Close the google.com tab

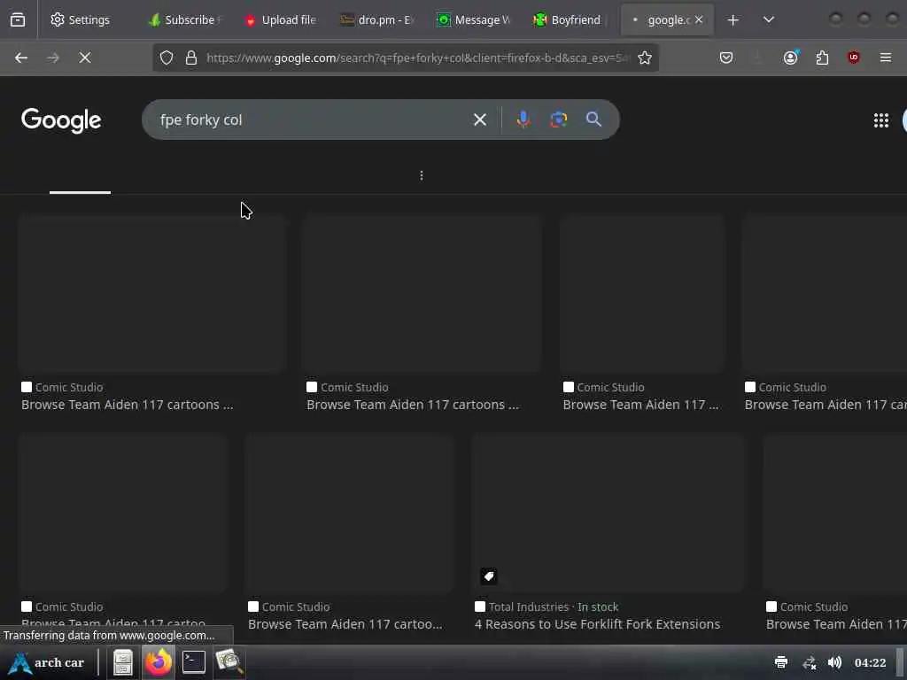[699, 19]
